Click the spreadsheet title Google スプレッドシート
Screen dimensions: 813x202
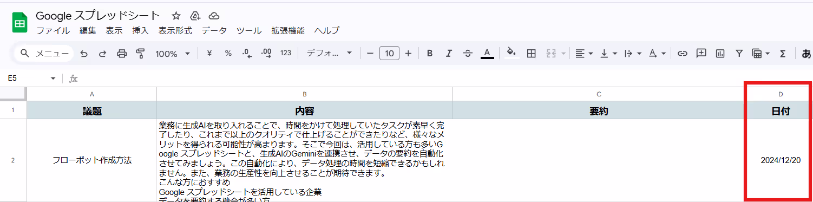[x=98, y=16]
